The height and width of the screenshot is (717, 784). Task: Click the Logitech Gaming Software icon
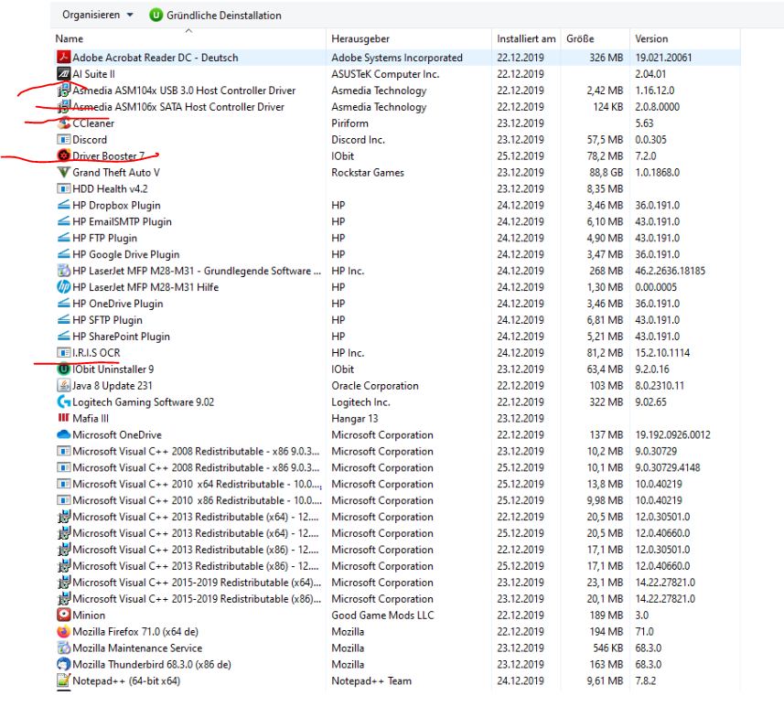pos(63,402)
